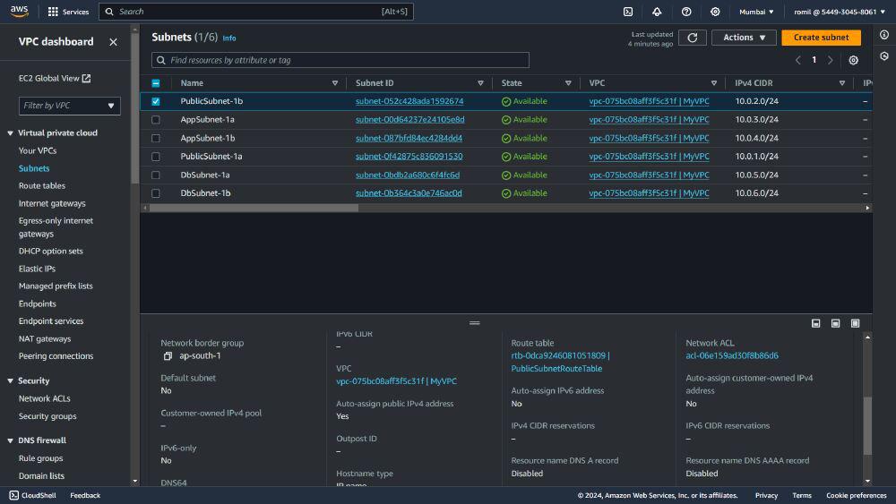The width and height of the screenshot is (896, 504).
Task: Open the PublicSubnetRouteTable link
Action: click(x=556, y=368)
